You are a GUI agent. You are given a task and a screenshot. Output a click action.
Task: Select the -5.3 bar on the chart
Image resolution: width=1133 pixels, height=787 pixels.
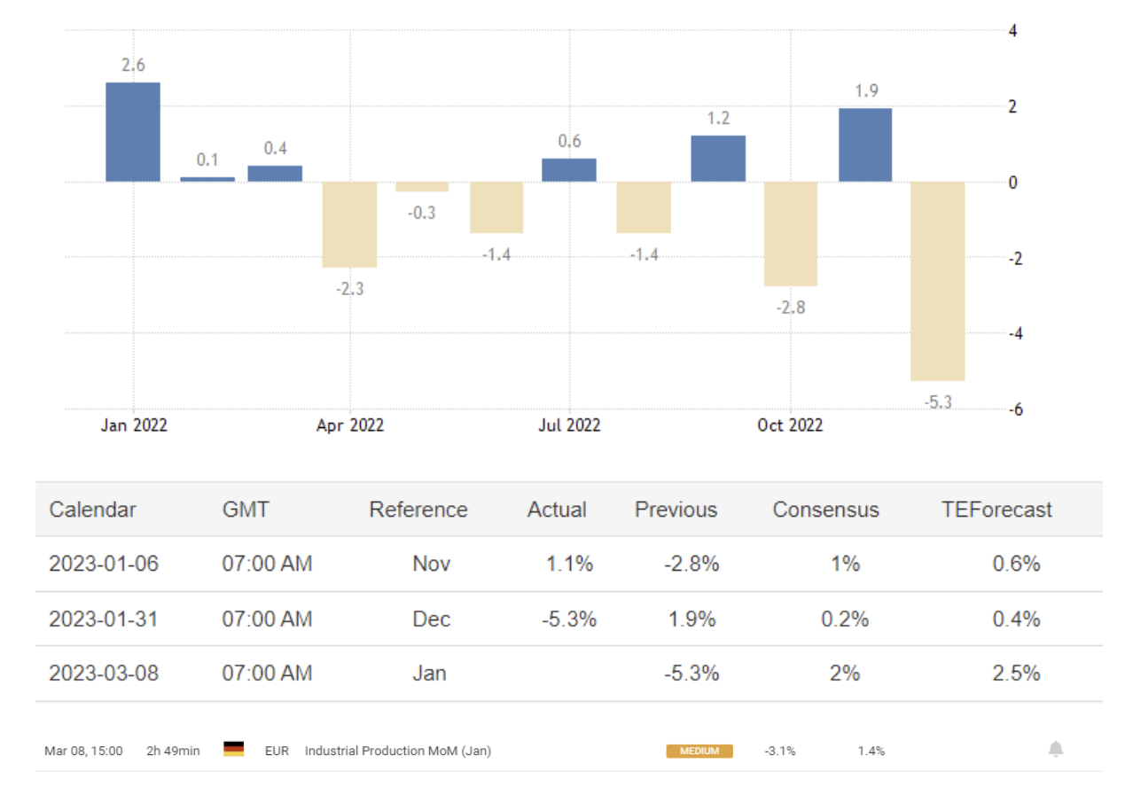point(938,281)
